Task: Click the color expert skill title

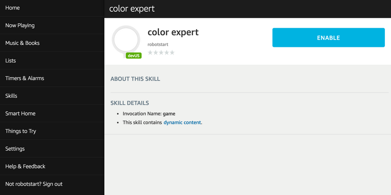Action: tap(173, 32)
